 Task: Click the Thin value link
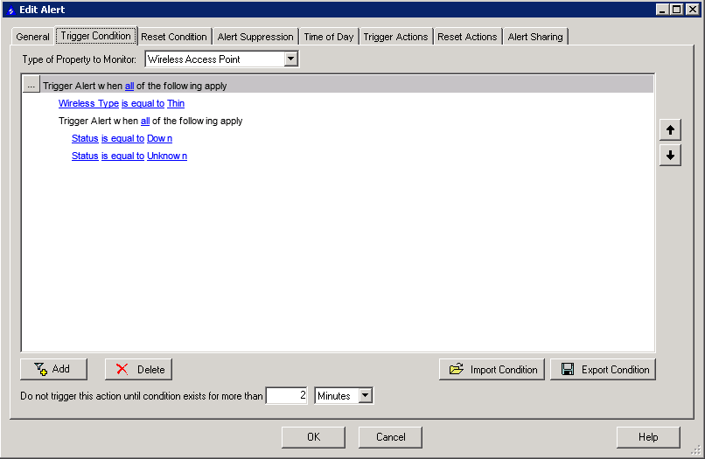[176, 103]
